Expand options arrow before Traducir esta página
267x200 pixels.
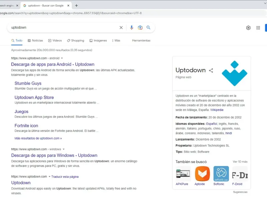pyautogui.click(x=49, y=177)
